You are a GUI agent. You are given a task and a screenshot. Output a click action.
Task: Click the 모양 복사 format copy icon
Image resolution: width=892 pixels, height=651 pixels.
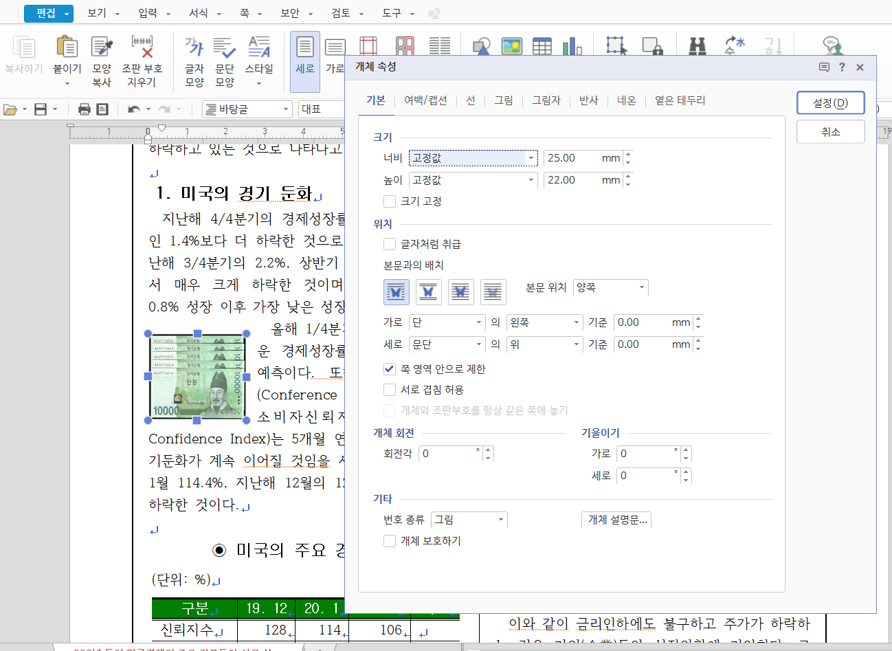pos(102,48)
